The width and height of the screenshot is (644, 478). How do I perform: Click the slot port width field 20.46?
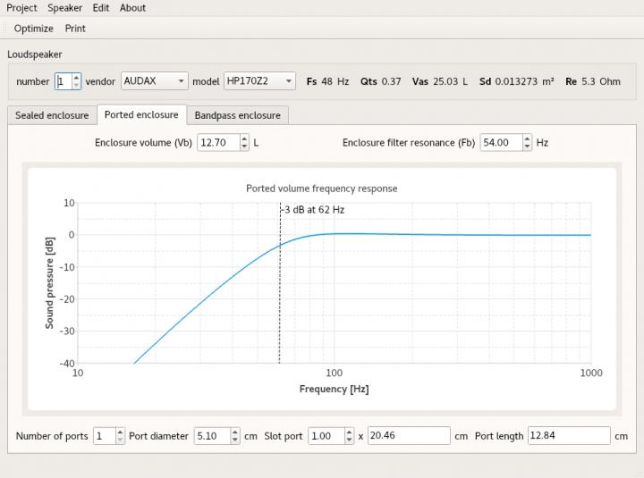(408, 436)
